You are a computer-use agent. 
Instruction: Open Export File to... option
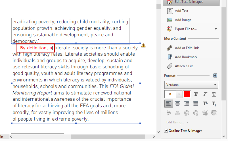[186, 29]
